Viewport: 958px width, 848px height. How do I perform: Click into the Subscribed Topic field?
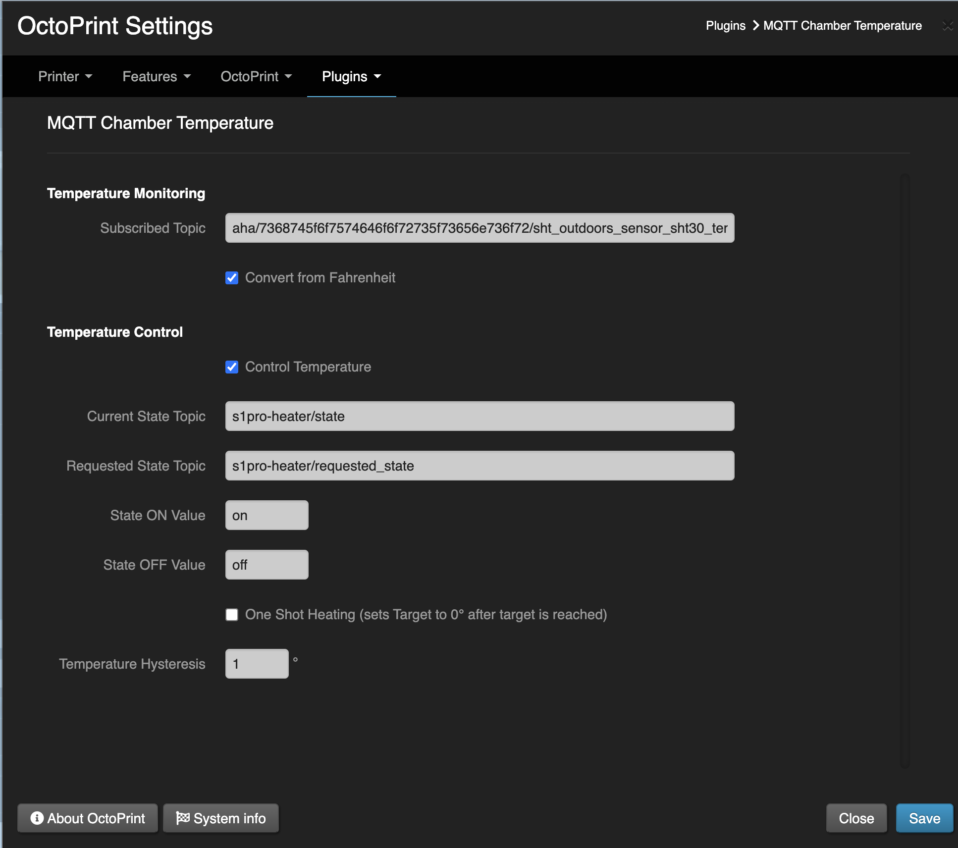(479, 228)
